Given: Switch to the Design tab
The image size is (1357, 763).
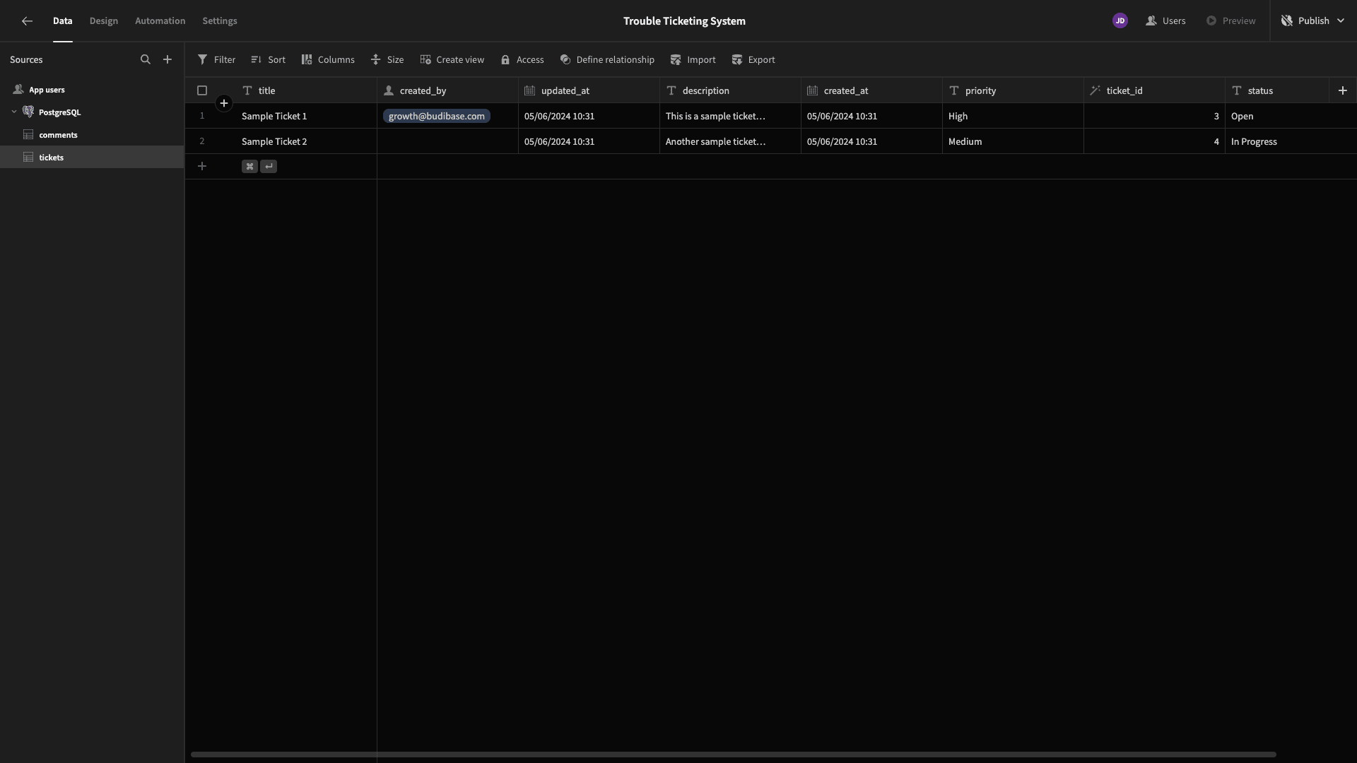Looking at the screenshot, I should coord(104,21).
